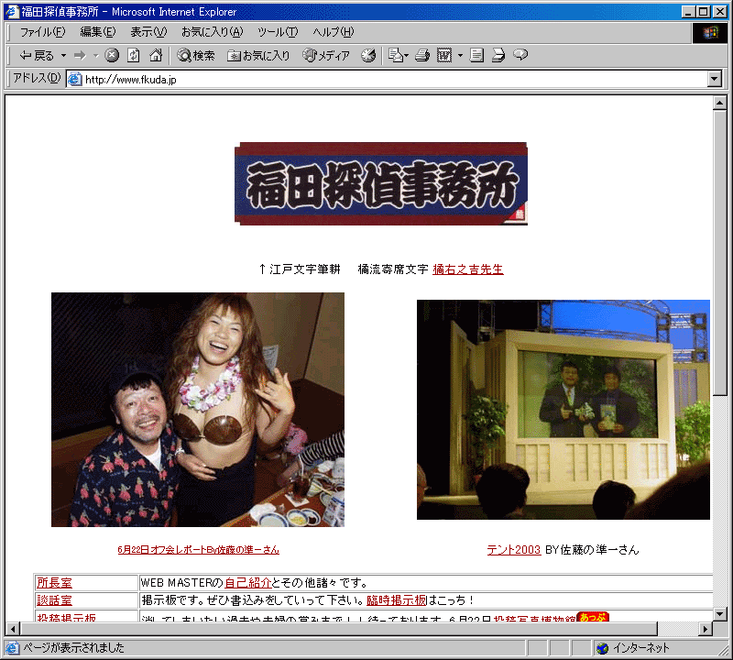This screenshot has height=660, width=733.
Task: Open the View (表示) menu
Action: click(148, 32)
